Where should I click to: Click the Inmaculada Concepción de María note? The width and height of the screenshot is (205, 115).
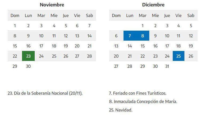[143, 101]
